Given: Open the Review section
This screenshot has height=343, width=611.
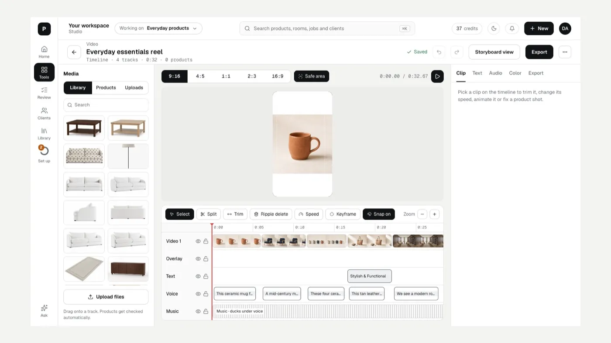Looking at the screenshot, I should click(x=44, y=93).
